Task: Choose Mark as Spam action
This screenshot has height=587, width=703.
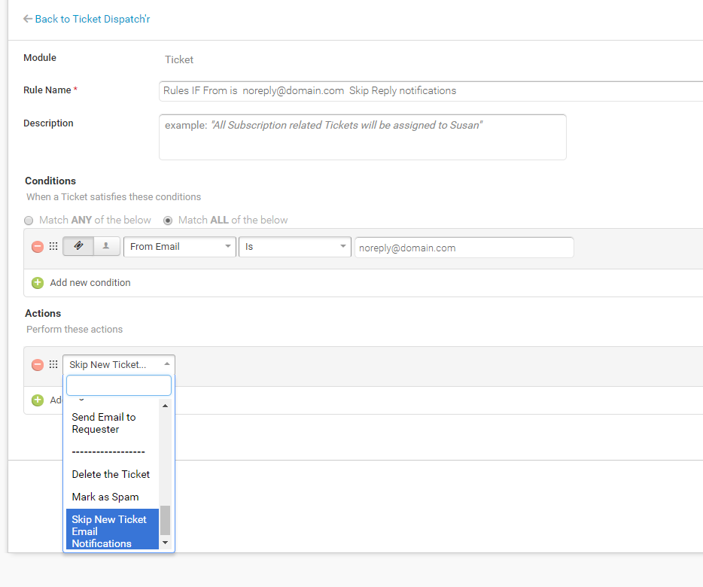Action: pos(113,497)
